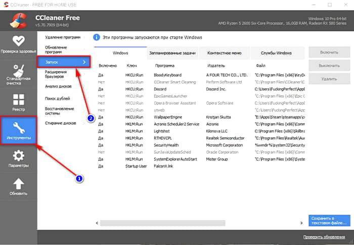This screenshot has width=354, height=245.
Task: Click Mister Group publisher cell
Action: point(217,159)
